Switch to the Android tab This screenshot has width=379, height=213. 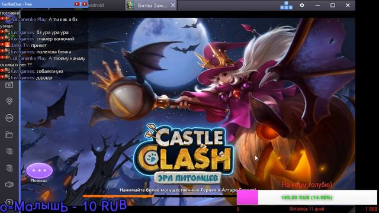pyautogui.click(x=96, y=5)
